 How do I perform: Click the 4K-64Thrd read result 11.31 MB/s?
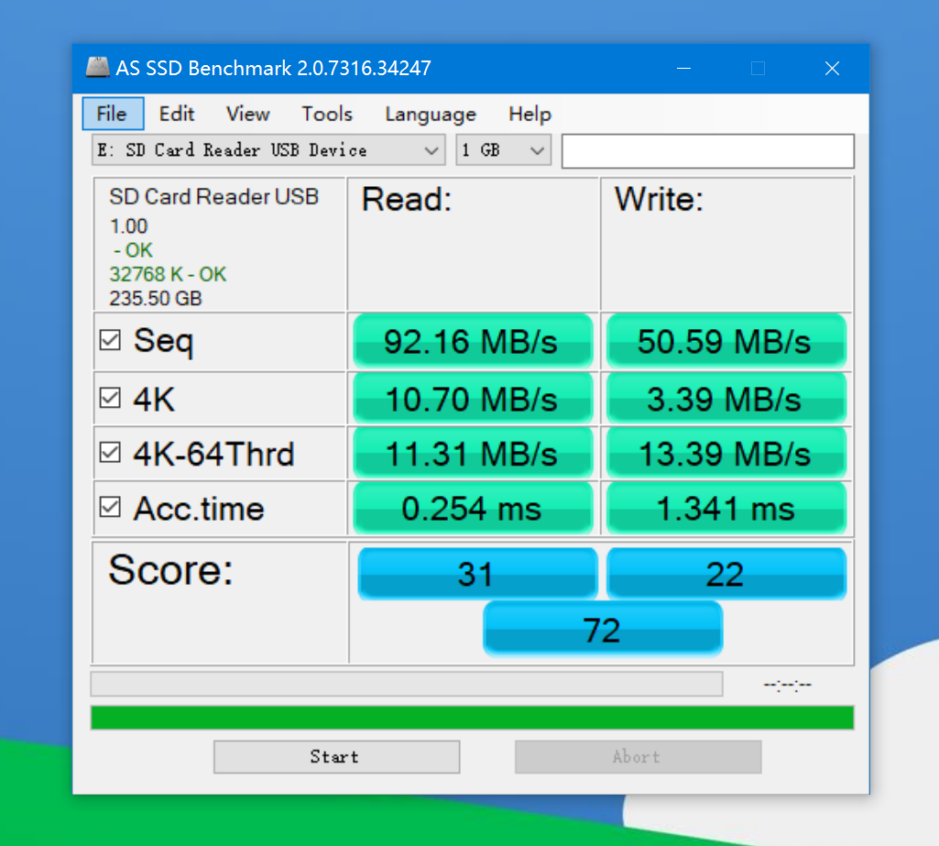(473, 454)
